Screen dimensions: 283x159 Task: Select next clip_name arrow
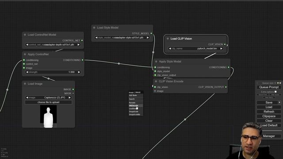pos(221,49)
